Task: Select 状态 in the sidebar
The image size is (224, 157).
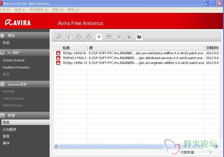Action: (6, 43)
